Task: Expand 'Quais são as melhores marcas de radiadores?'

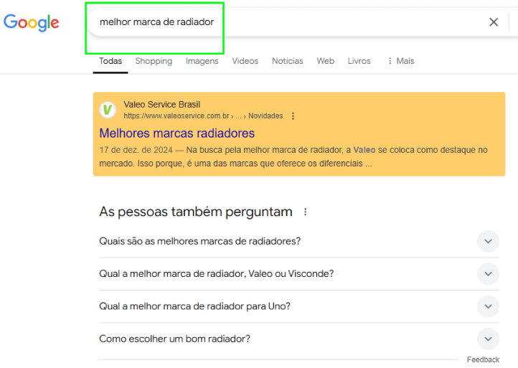Action: click(488, 241)
